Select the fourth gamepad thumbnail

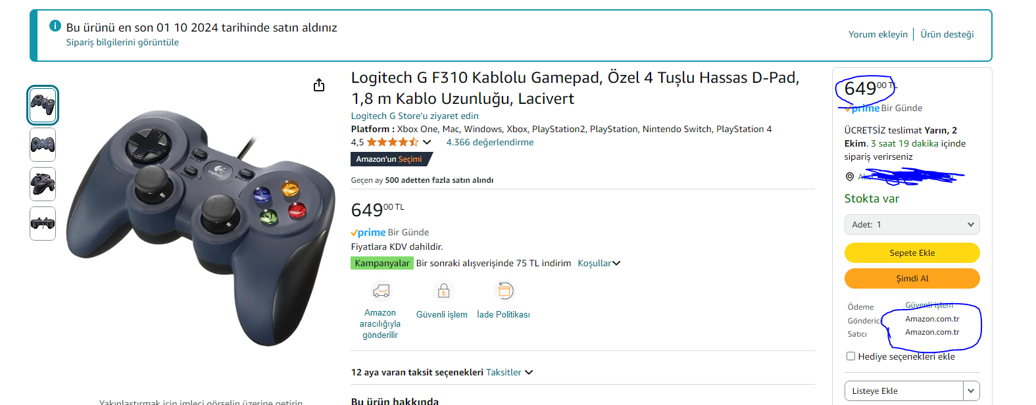[43, 224]
